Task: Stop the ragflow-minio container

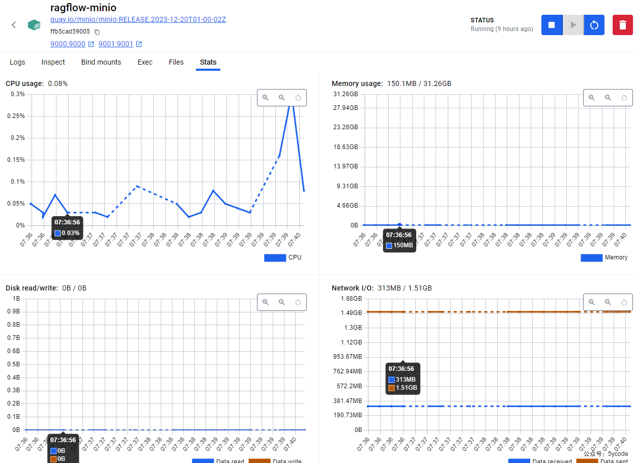Action: pos(552,25)
